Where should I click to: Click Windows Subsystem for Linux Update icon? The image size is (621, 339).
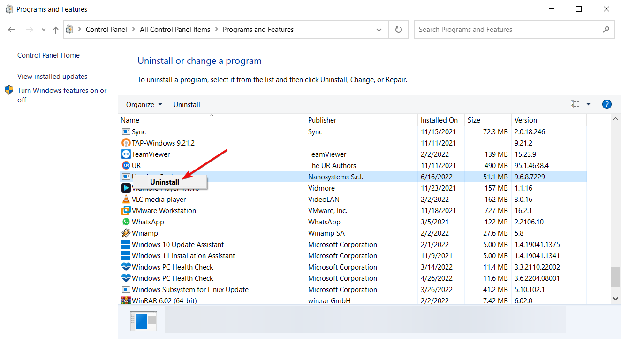[x=126, y=290]
